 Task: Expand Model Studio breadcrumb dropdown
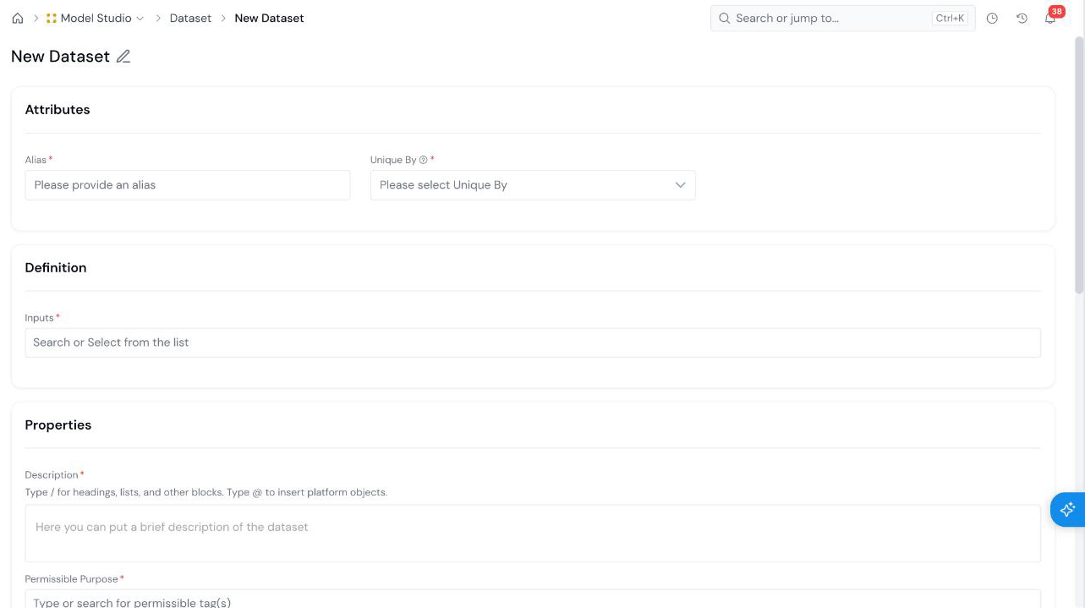coord(140,19)
